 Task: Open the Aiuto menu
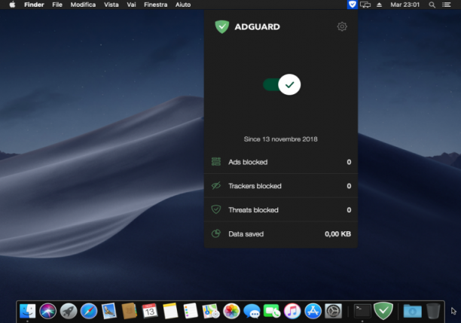tap(183, 5)
